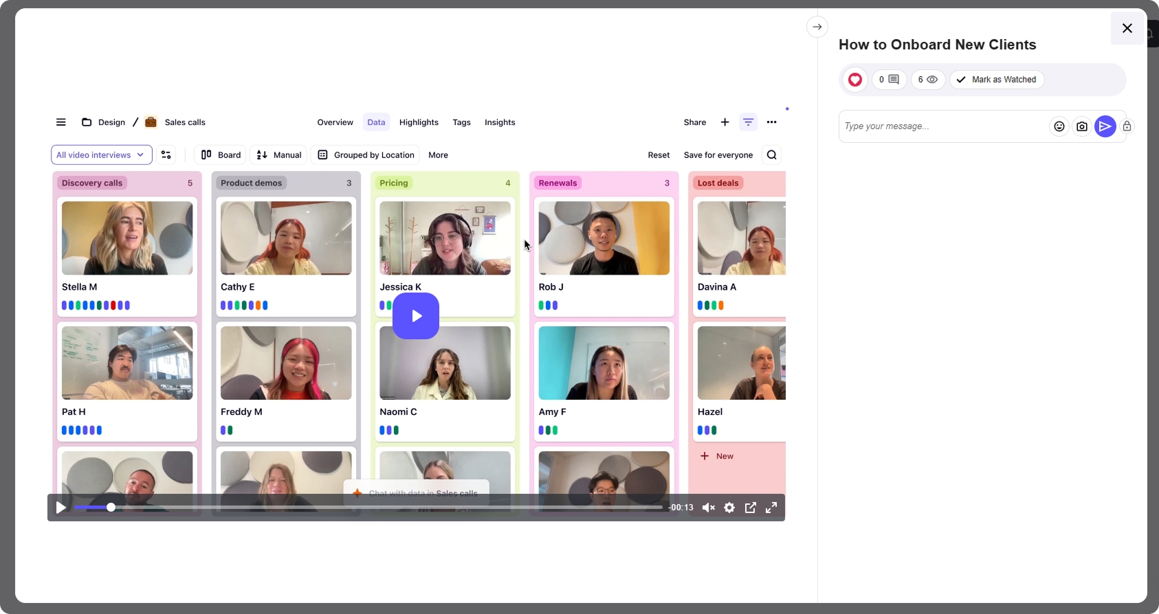Open video settings gear icon
1159x614 pixels.
729,508
